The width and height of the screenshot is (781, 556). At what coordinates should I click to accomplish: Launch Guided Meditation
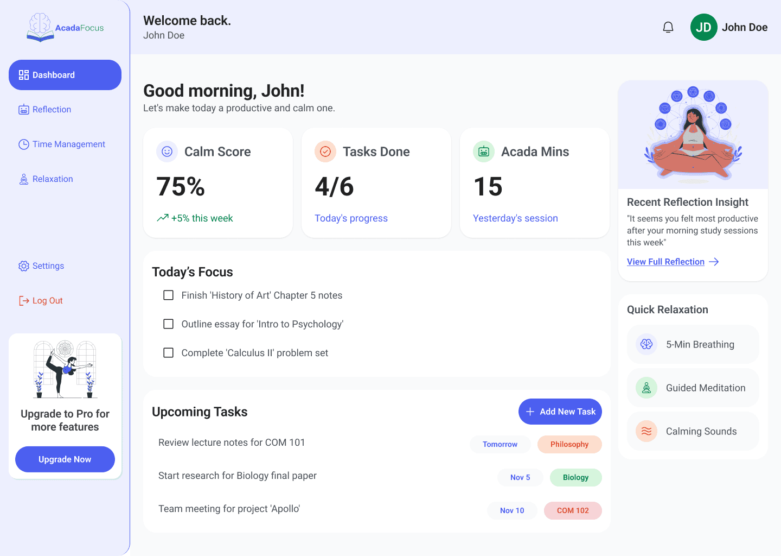(693, 388)
